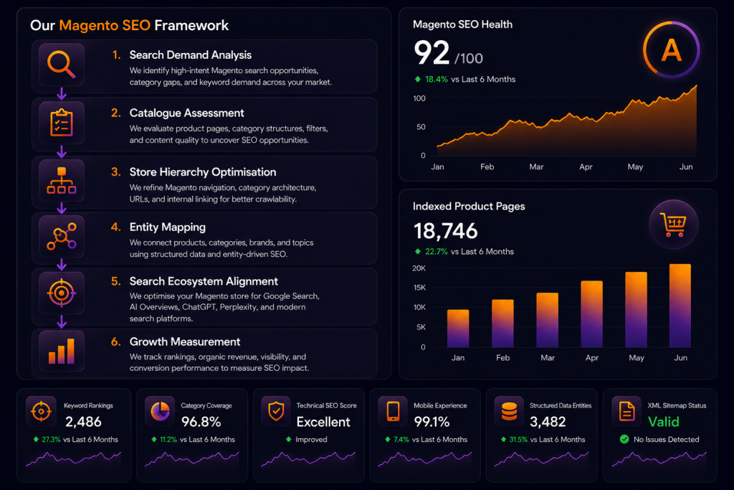Click the Indexed Product Pages title
734x490 pixels.
click(x=469, y=206)
